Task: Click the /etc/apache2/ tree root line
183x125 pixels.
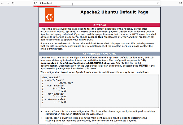Action: [51, 77]
